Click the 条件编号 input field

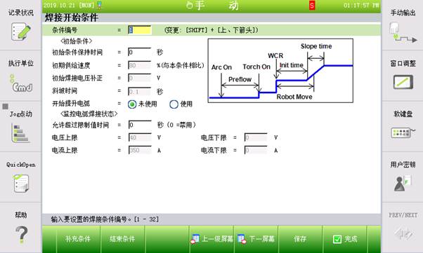[x=139, y=30]
